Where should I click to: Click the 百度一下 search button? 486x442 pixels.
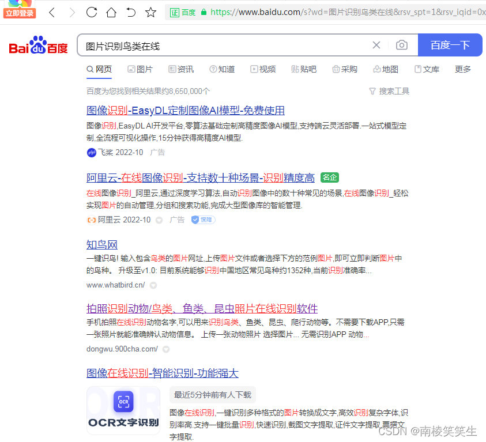point(450,45)
